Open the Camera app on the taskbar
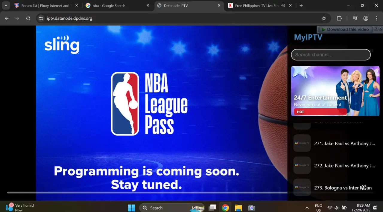 (252, 208)
